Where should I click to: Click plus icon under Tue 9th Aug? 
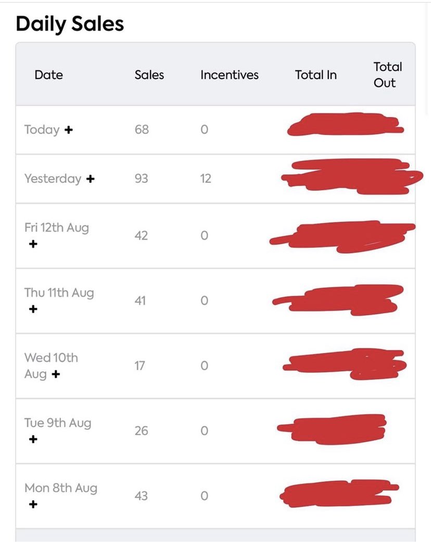33,439
